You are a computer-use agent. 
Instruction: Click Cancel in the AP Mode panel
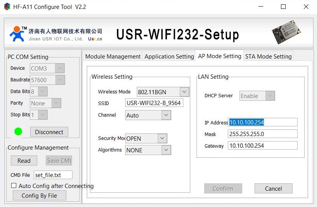(273, 189)
